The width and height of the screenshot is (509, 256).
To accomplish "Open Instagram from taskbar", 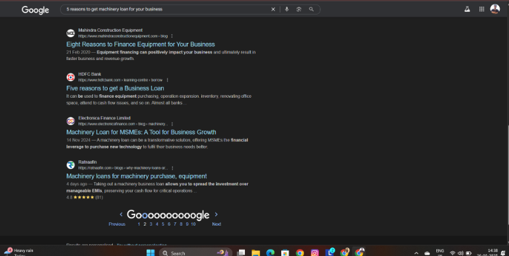I will click(314, 253).
